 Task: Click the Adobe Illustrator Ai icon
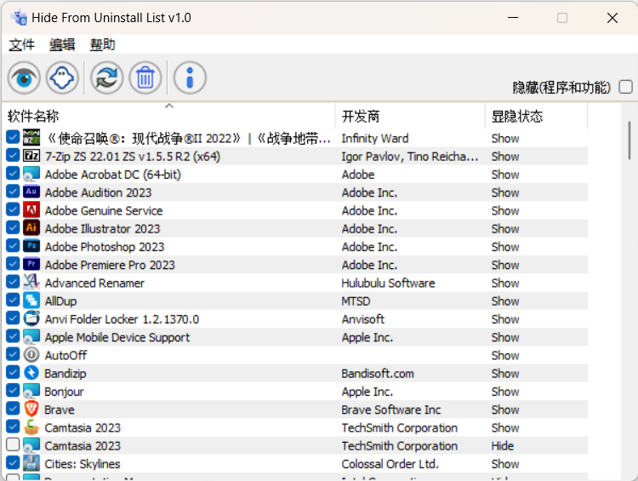click(x=31, y=228)
